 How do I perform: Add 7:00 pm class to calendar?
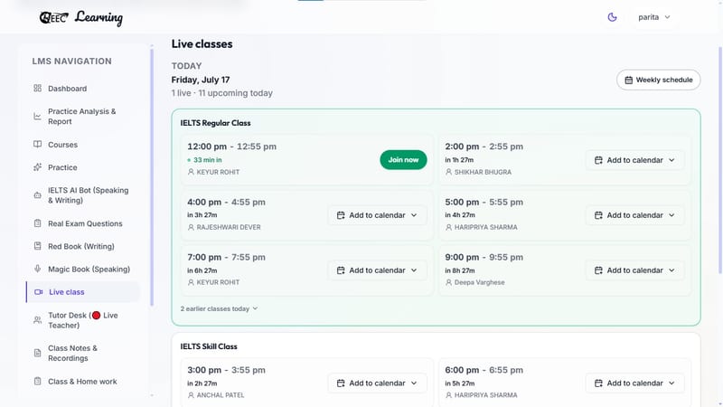tap(377, 270)
